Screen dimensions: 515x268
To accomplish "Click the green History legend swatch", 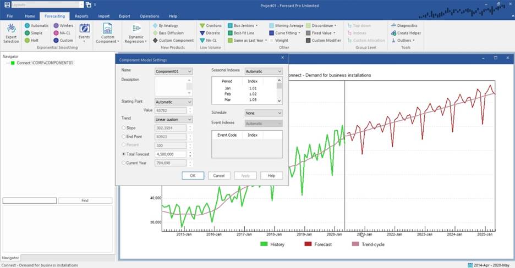I will pos(264,244).
